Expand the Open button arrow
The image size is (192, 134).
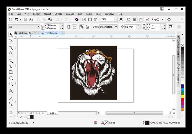click(20, 19)
